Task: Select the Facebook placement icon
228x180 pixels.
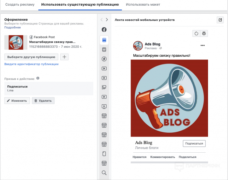Action: [104, 30]
